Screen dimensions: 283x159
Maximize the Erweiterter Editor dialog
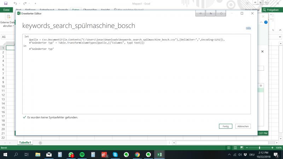click(x=242, y=13)
